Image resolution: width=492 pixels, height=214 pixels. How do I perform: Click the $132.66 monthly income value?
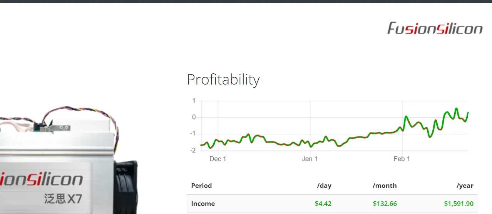click(385, 204)
